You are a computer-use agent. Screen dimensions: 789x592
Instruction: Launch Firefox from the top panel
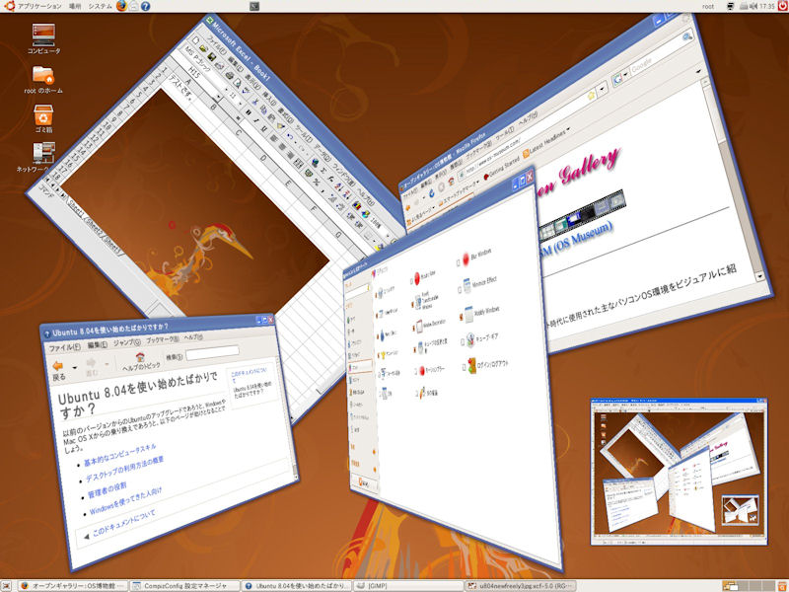121,6
